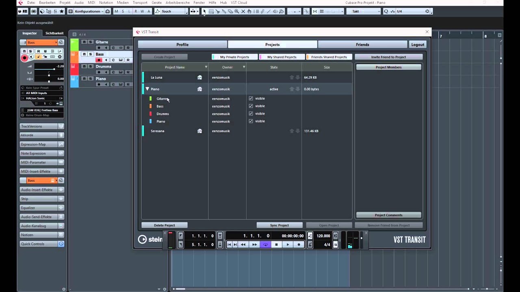Open Owner column filter dropdown
The height and width of the screenshot is (292, 520).
(x=244, y=67)
